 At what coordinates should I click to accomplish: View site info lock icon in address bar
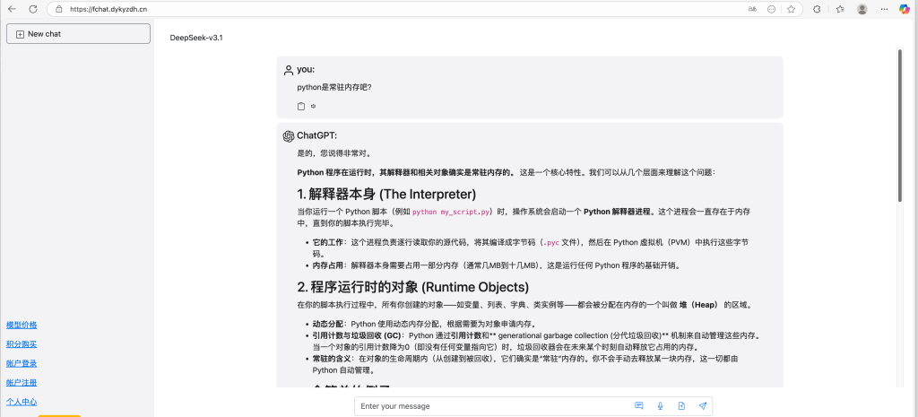click(58, 9)
